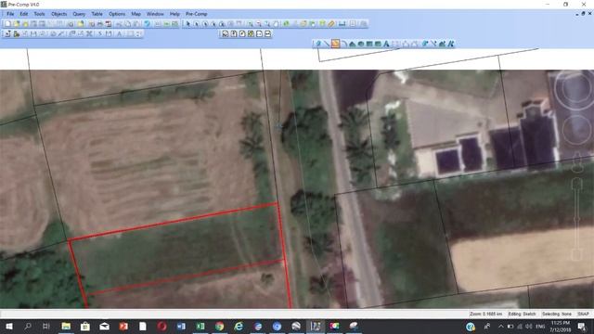Image resolution: width=594 pixels, height=334 pixels.
Task: Open the Map menu
Action: click(x=136, y=14)
